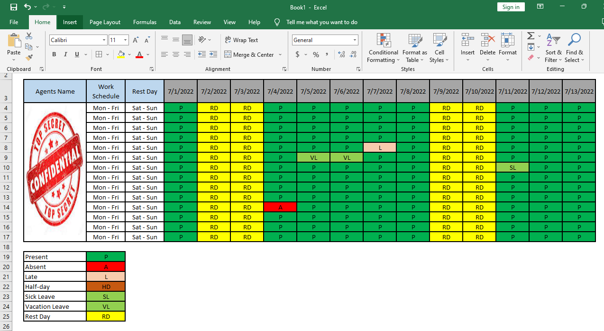Viewport: 604px width, 331px height.
Task: Click the Merge & Center button
Action: click(x=249, y=54)
